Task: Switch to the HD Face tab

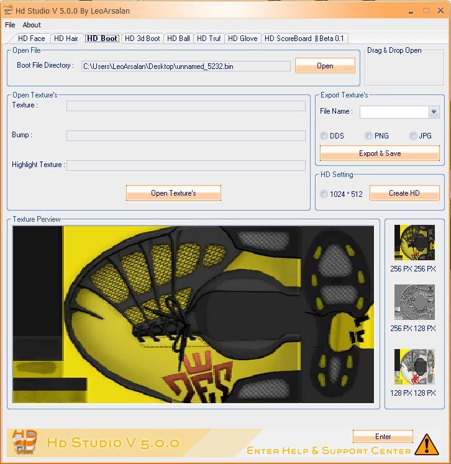Action: point(31,39)
